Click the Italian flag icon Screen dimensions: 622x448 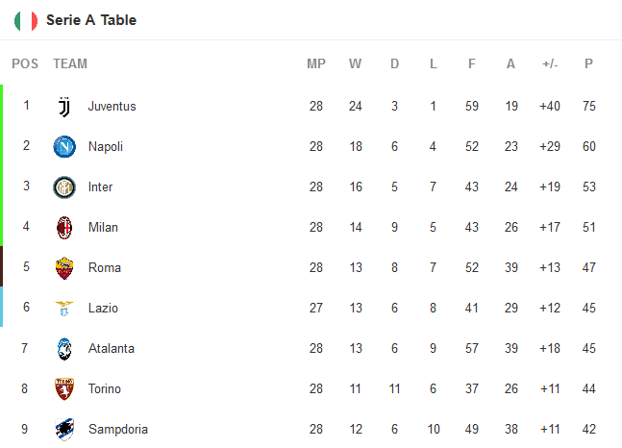26,20
